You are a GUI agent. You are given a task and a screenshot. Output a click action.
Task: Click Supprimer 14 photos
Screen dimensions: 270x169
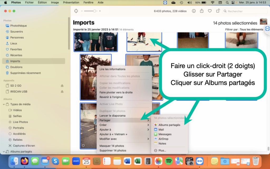(x=113, y=151)
